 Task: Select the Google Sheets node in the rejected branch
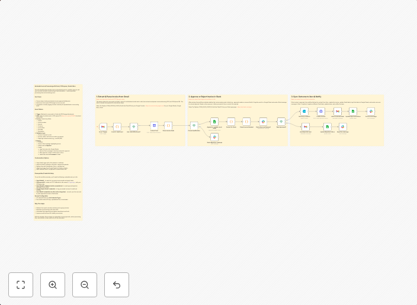(x=328, y=127)
